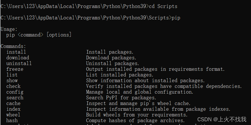
Task: Click the 'check' command name
Action: tap(13, 86)
